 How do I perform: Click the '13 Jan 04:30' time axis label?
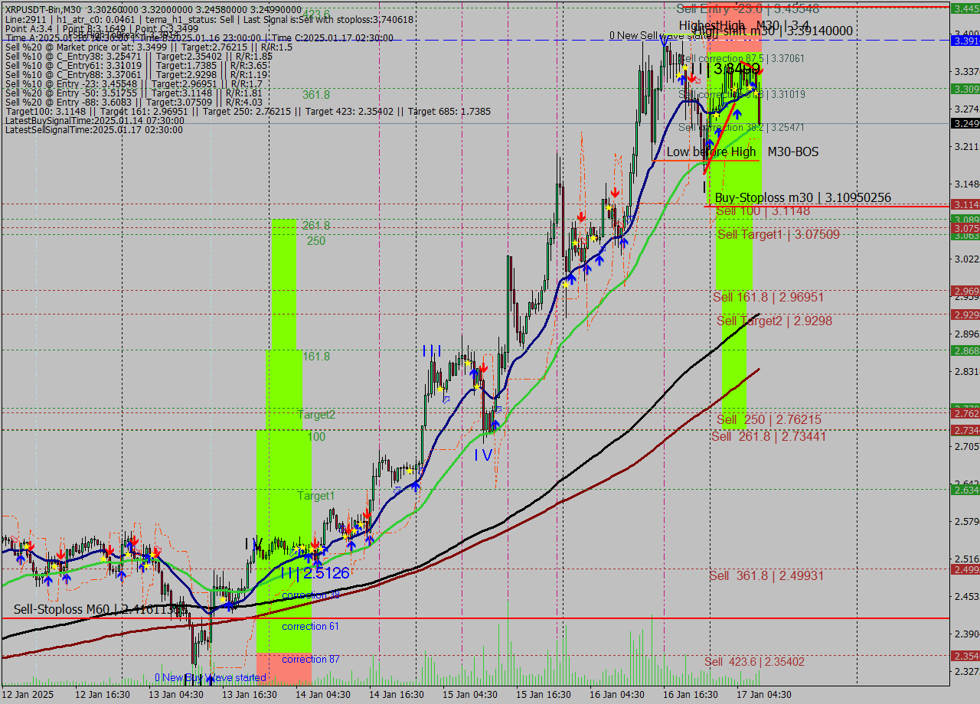[175, 695]
